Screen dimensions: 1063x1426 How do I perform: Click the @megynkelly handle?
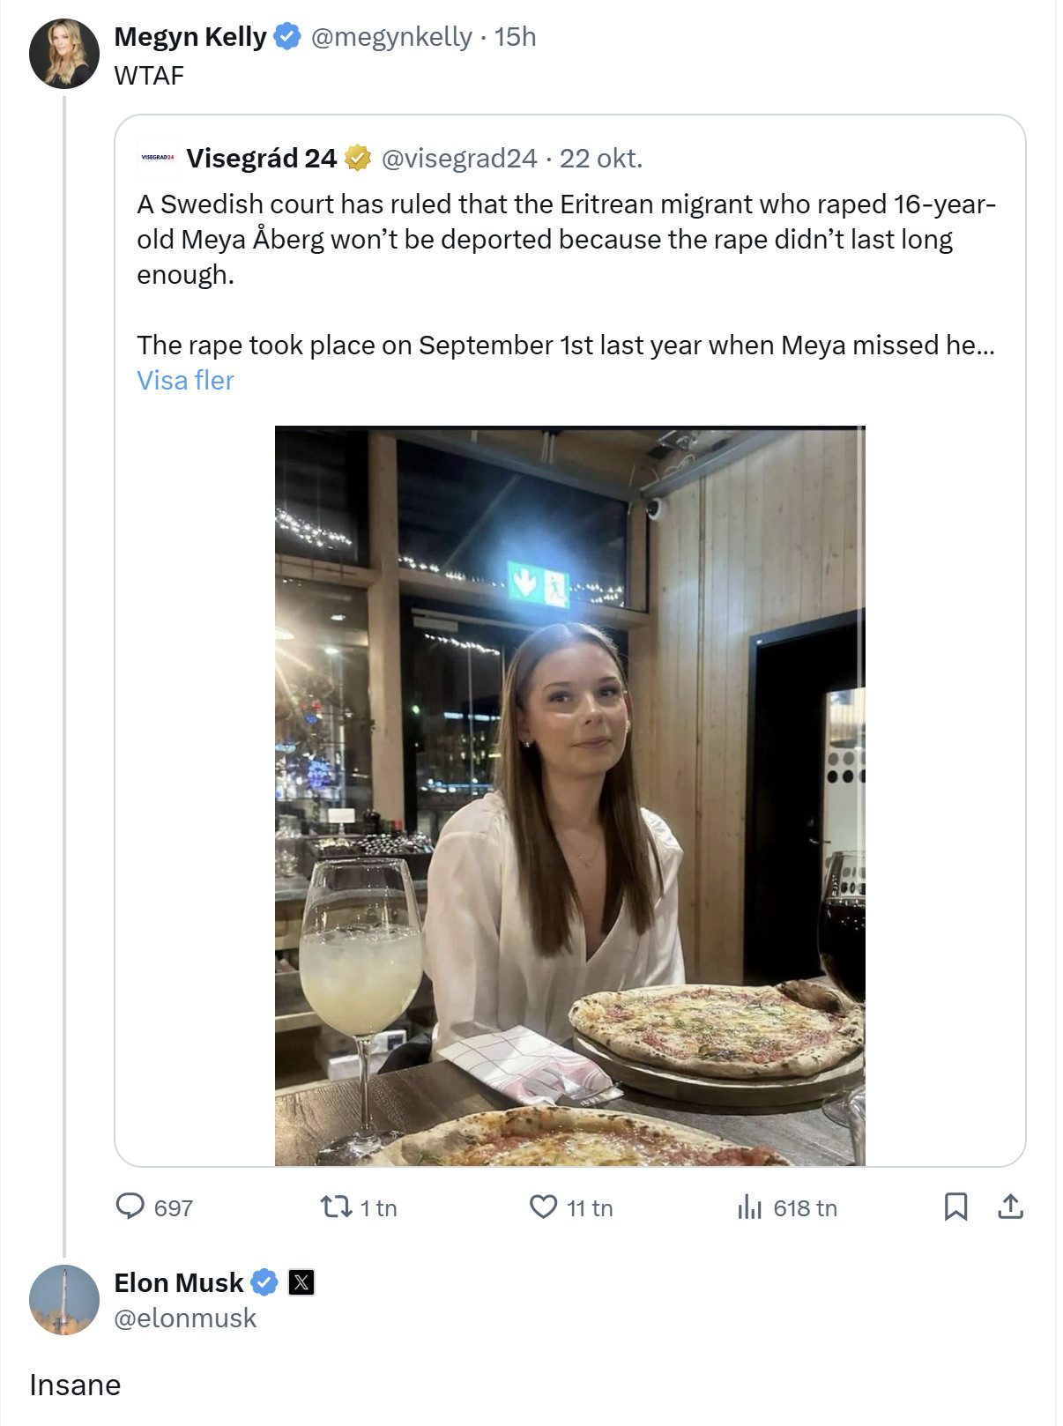click(x=391, y=37)
